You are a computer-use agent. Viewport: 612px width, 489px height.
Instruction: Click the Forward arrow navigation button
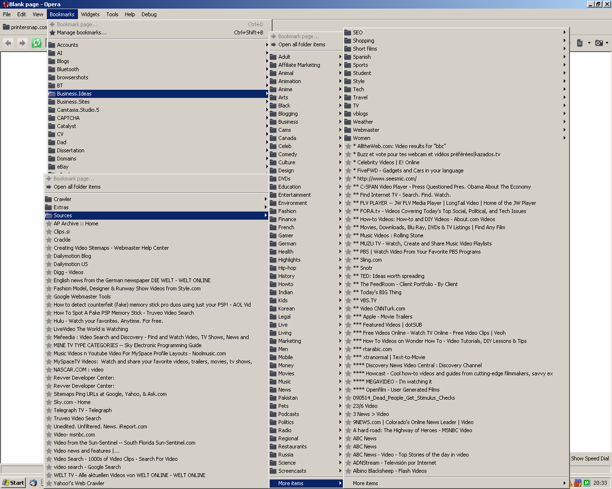click(22, 43)
